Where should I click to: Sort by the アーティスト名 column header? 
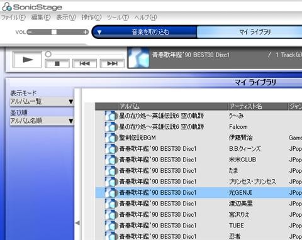(257, 106)
